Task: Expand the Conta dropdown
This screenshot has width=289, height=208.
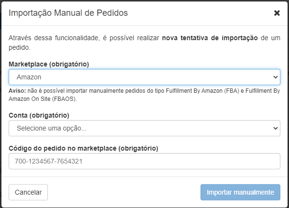Action: tap(144, 128)
